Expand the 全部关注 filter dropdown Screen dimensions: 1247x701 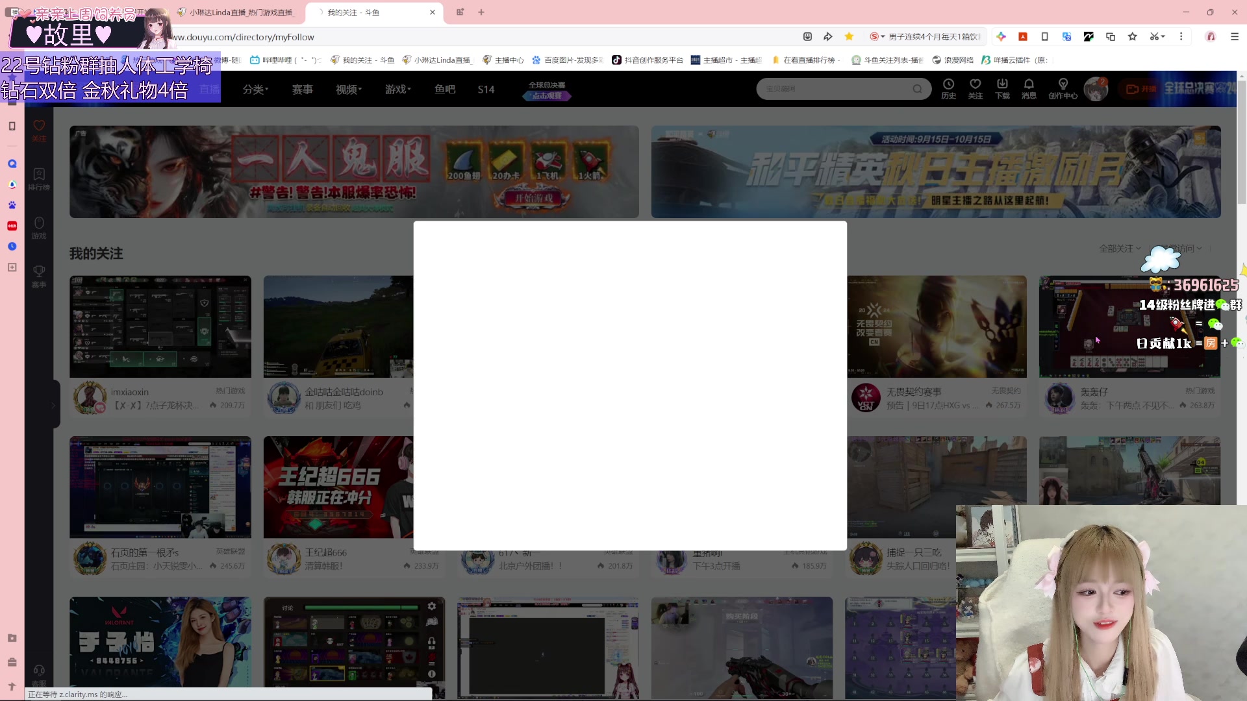(x=1120, y=249)
